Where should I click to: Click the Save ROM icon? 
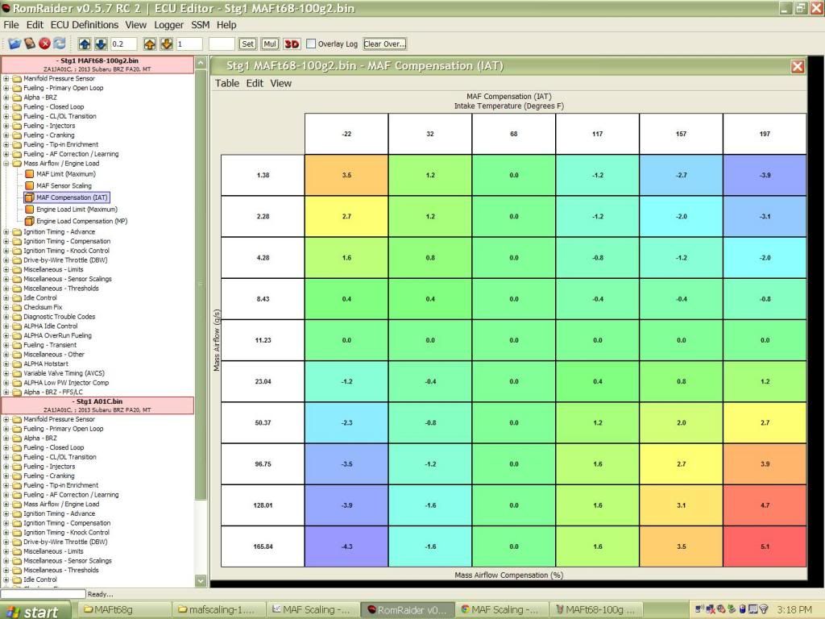30,44
